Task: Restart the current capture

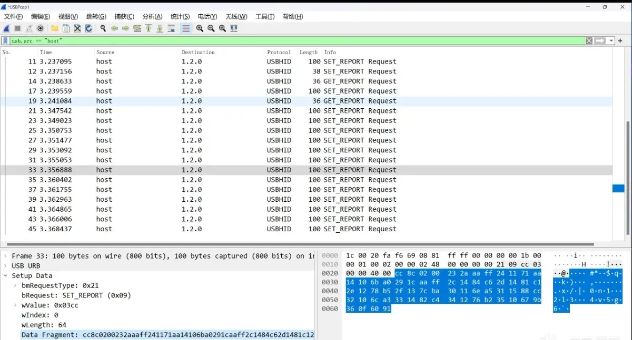Action: pos(29,28)
